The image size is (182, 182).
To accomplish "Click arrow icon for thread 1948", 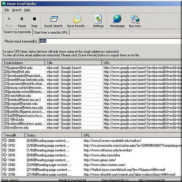I will 5,160.
